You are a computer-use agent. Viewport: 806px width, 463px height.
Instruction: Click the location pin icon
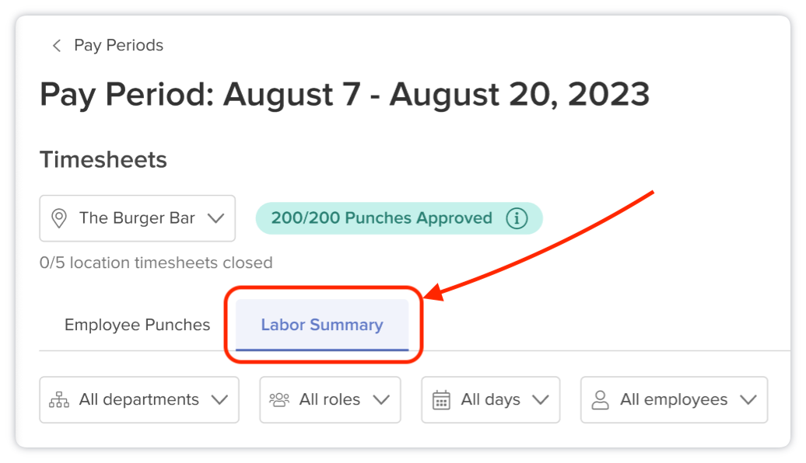click(59, 218)
